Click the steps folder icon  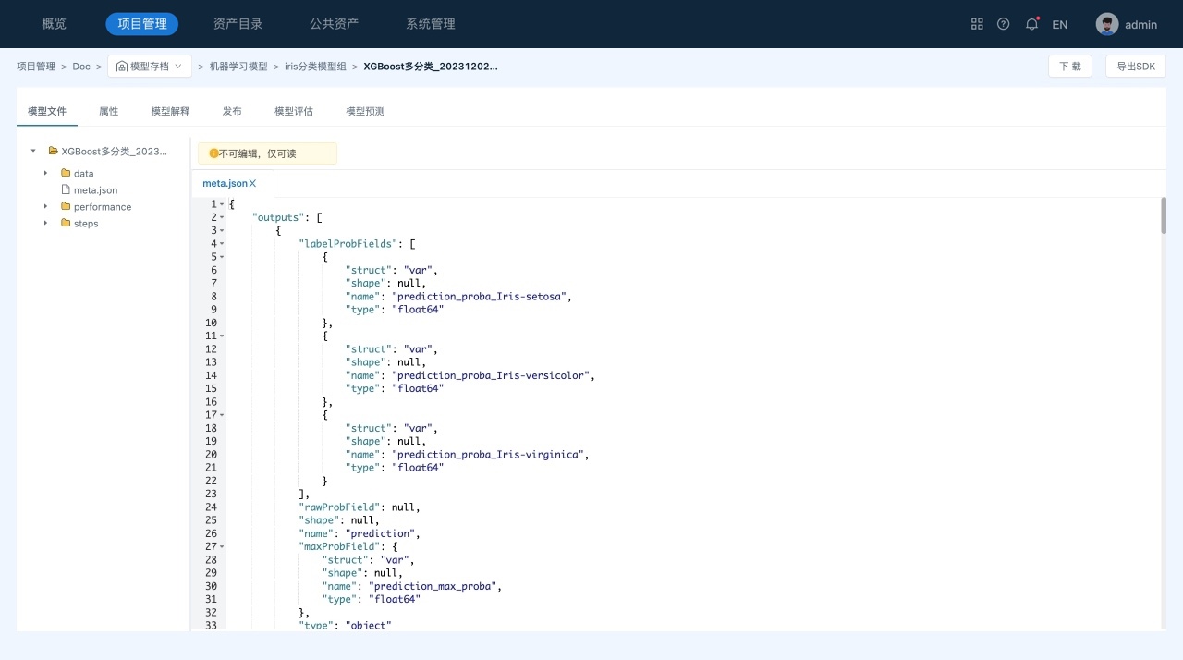[x=66, y=224]
